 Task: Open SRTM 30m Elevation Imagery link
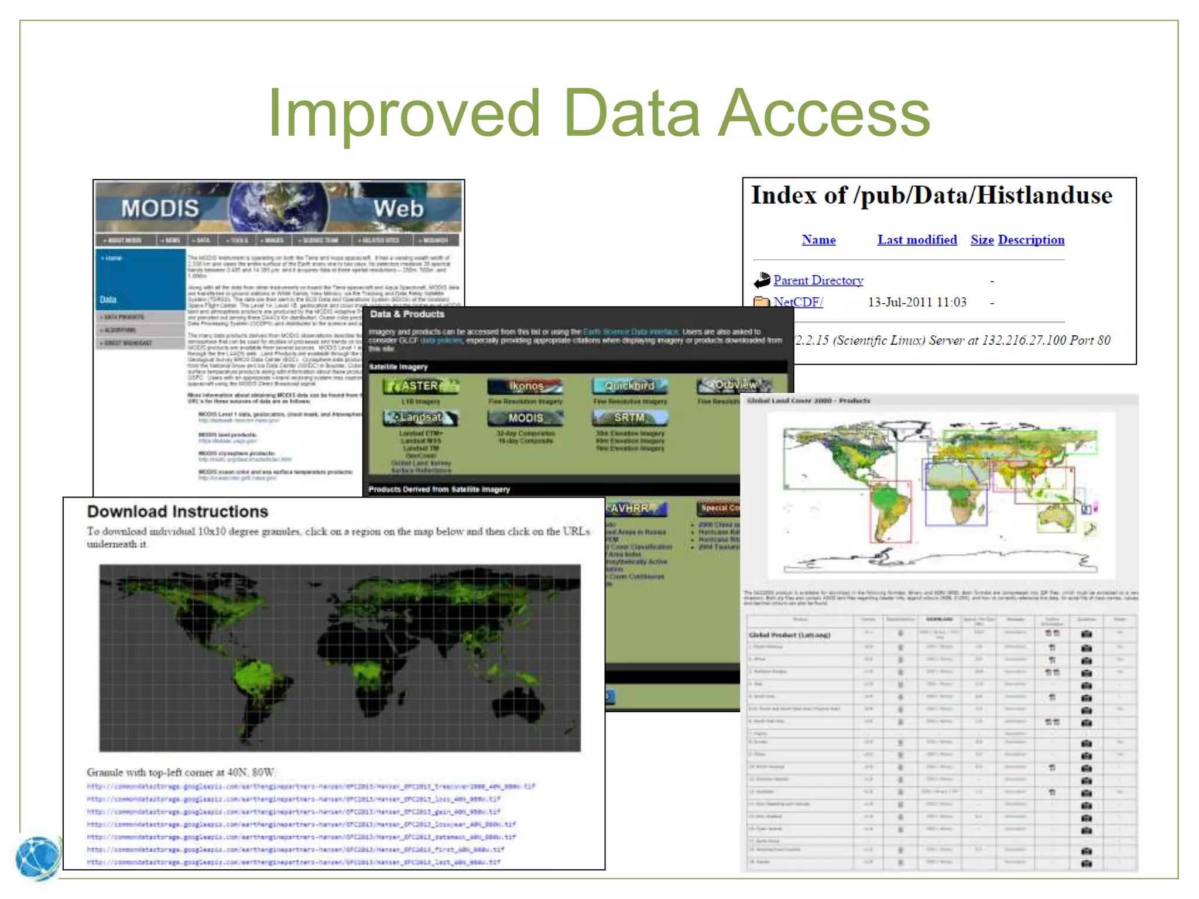630,434
